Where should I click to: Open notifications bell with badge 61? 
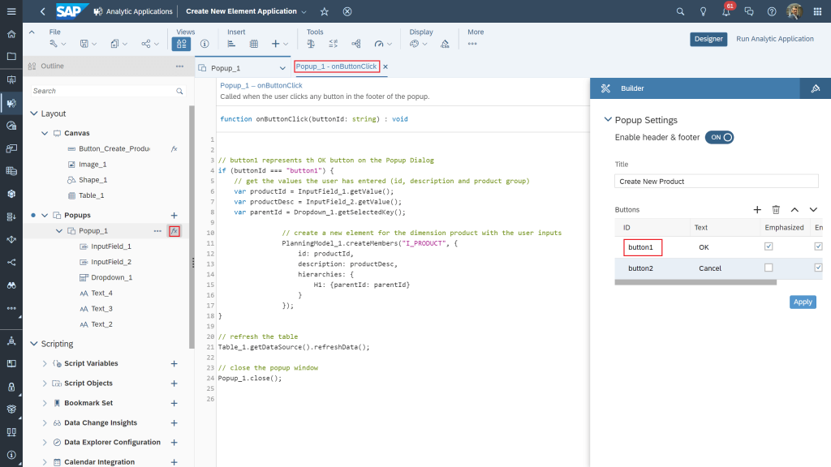pyautogui.click(x=726, y=11)
